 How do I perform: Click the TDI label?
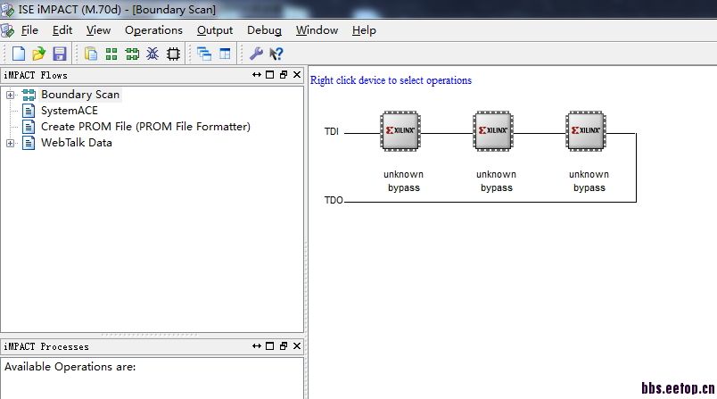[332, 131]
